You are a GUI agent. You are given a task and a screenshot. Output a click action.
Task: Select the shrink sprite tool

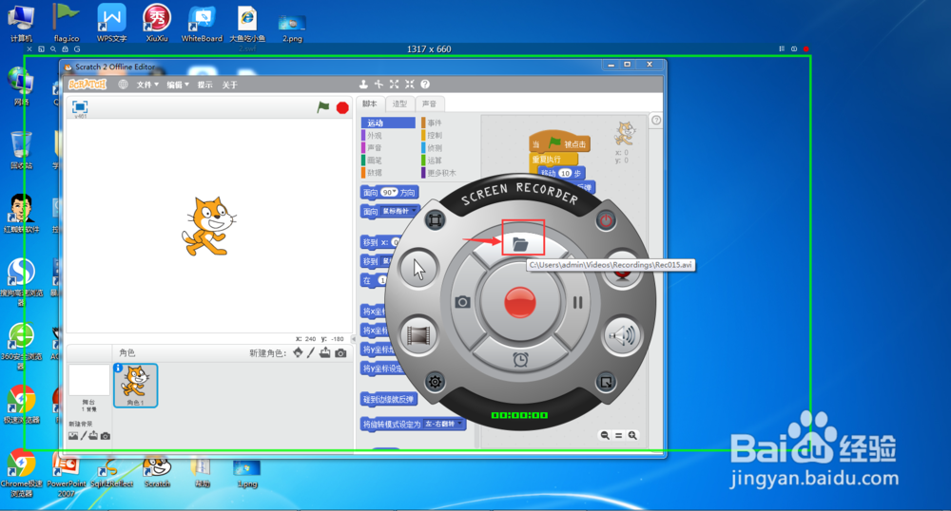(x=409, y=85)
